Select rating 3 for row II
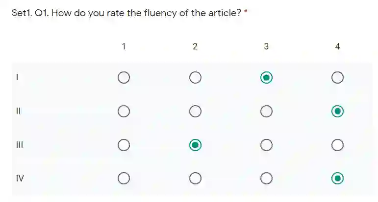This screenshot has height=202, width=378. pyautogui.click(x=266, y=112)
